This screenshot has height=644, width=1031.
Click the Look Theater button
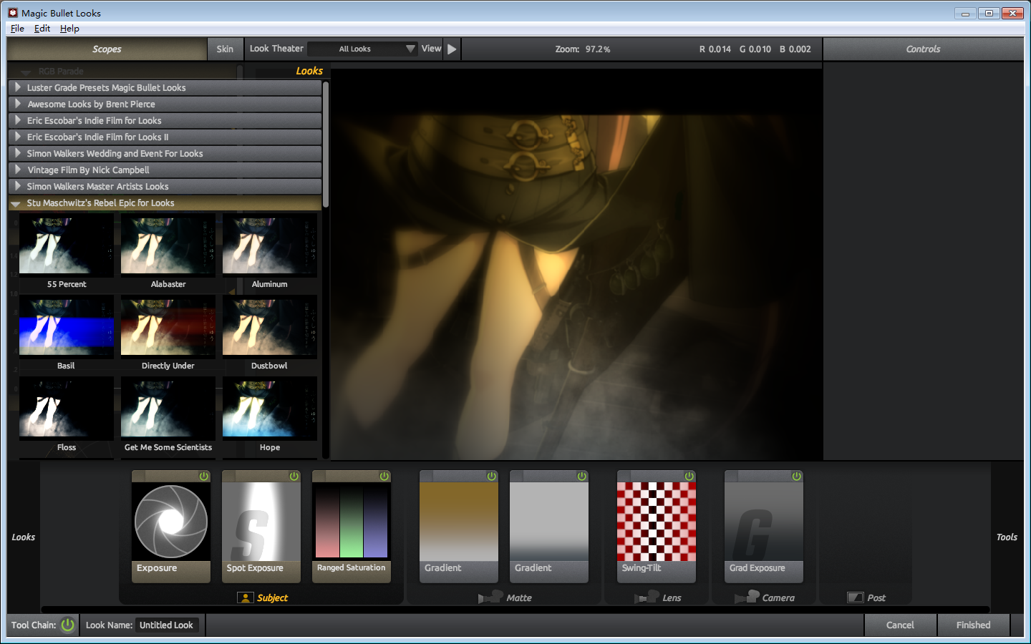click(276, 49)
